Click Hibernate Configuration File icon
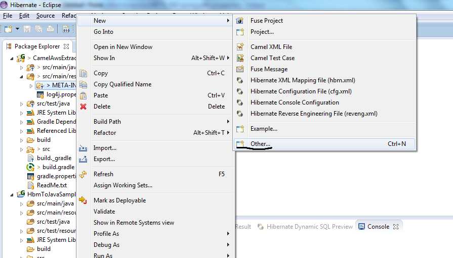This screenshot has width=453, height=258. click(x=240, y=91)
